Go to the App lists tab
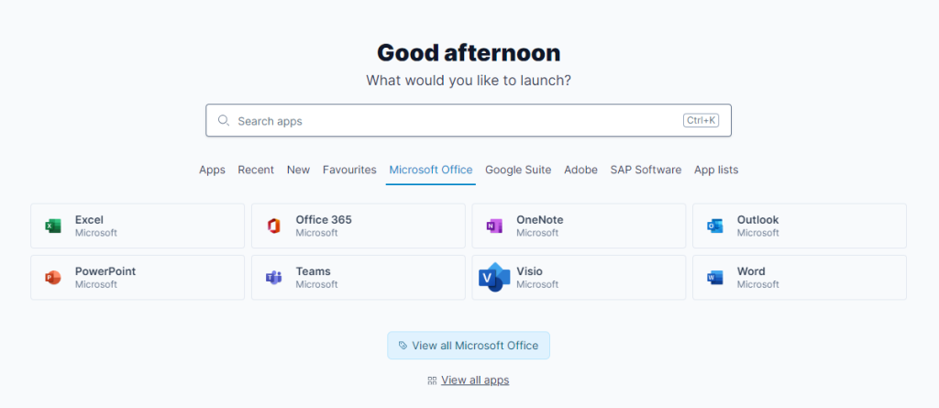The image size is (939, 408). 716,170
